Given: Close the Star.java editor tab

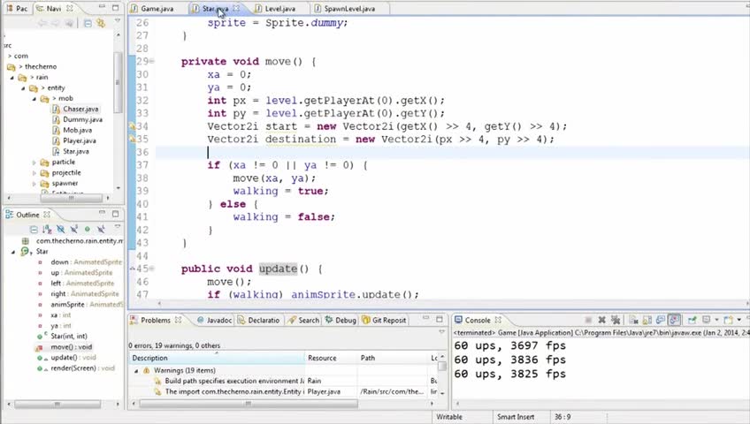Looking at the screenshot, I should click(236, 9).
